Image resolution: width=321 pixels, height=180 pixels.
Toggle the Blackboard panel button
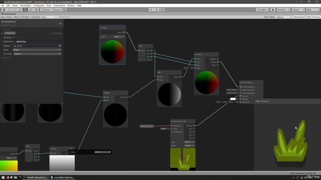299,17
